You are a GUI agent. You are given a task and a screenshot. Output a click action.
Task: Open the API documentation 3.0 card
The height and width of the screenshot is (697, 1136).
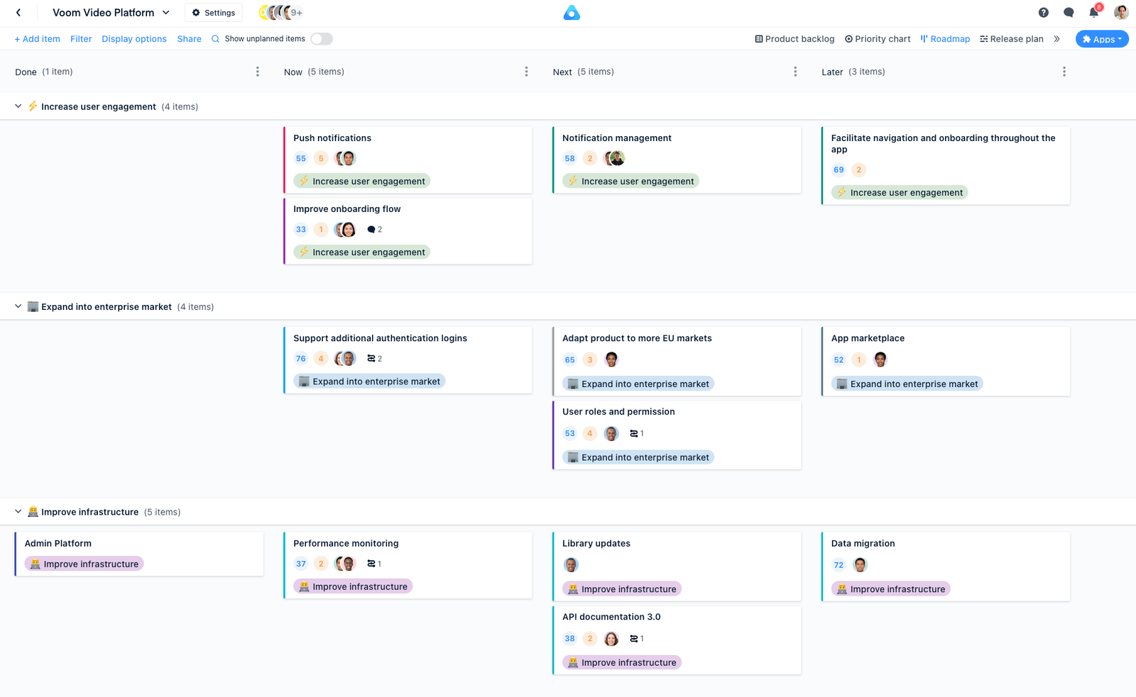click(677, 640)
